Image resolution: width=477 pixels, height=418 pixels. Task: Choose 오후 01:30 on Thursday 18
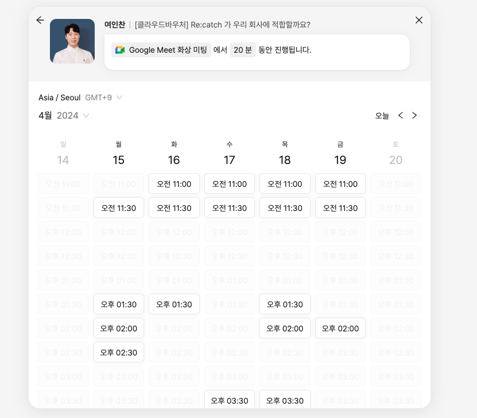(x=285, y=304)
